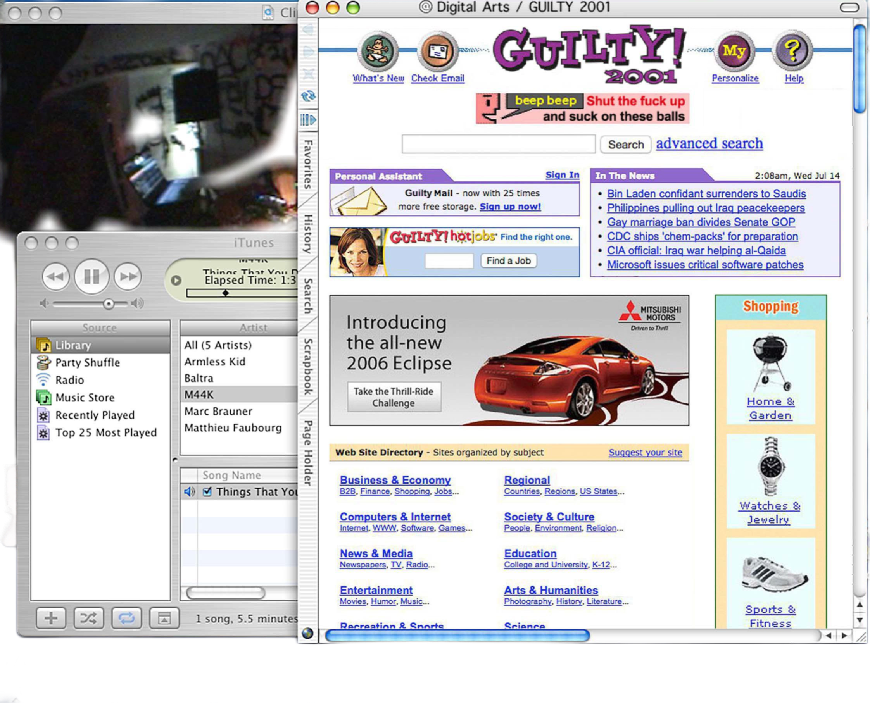Image resolution: width=870 pixels, height=703 pixels.
Task: Click the My Personalize round icon
Action: pyautogui.click(x=734, y=52)
